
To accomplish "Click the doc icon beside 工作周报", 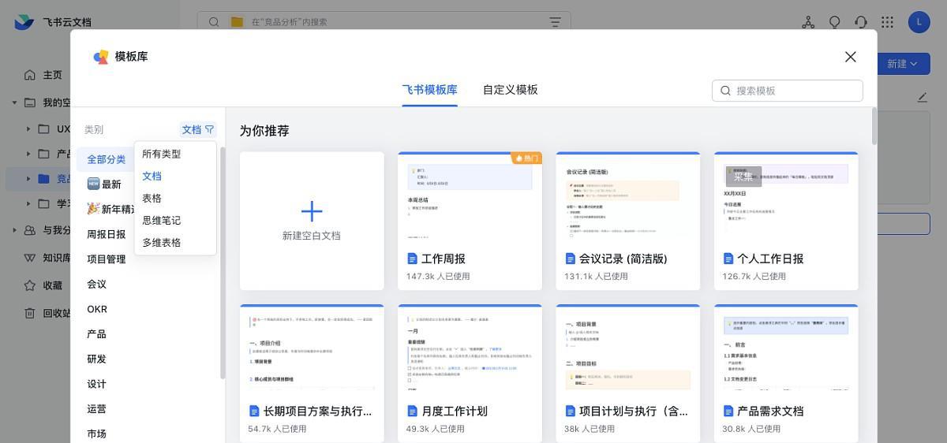I will (x=411, y=259).
